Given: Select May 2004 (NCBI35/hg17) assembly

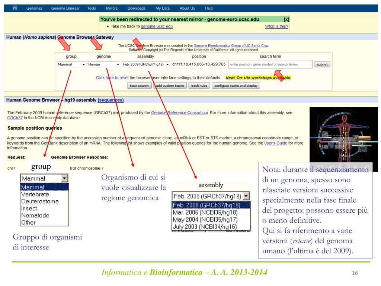Looking at the screenshot, I should [x=211, y=219].
